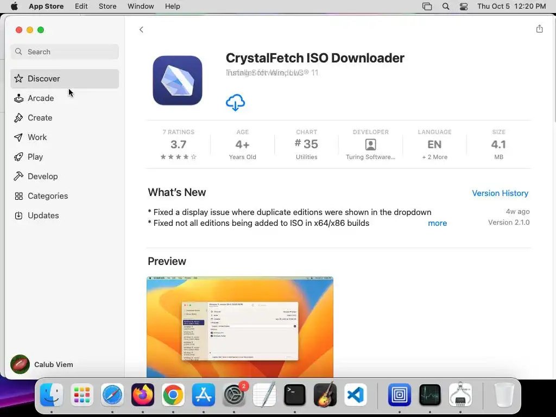Launch Google Chrome from the Dock
556x417 pixels.
pyautogui.click(x=173, y=395)
